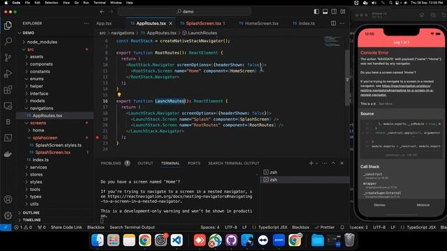Create a new terminal with plus icon
The image size is (447, 251).
[x=311, y=163]
